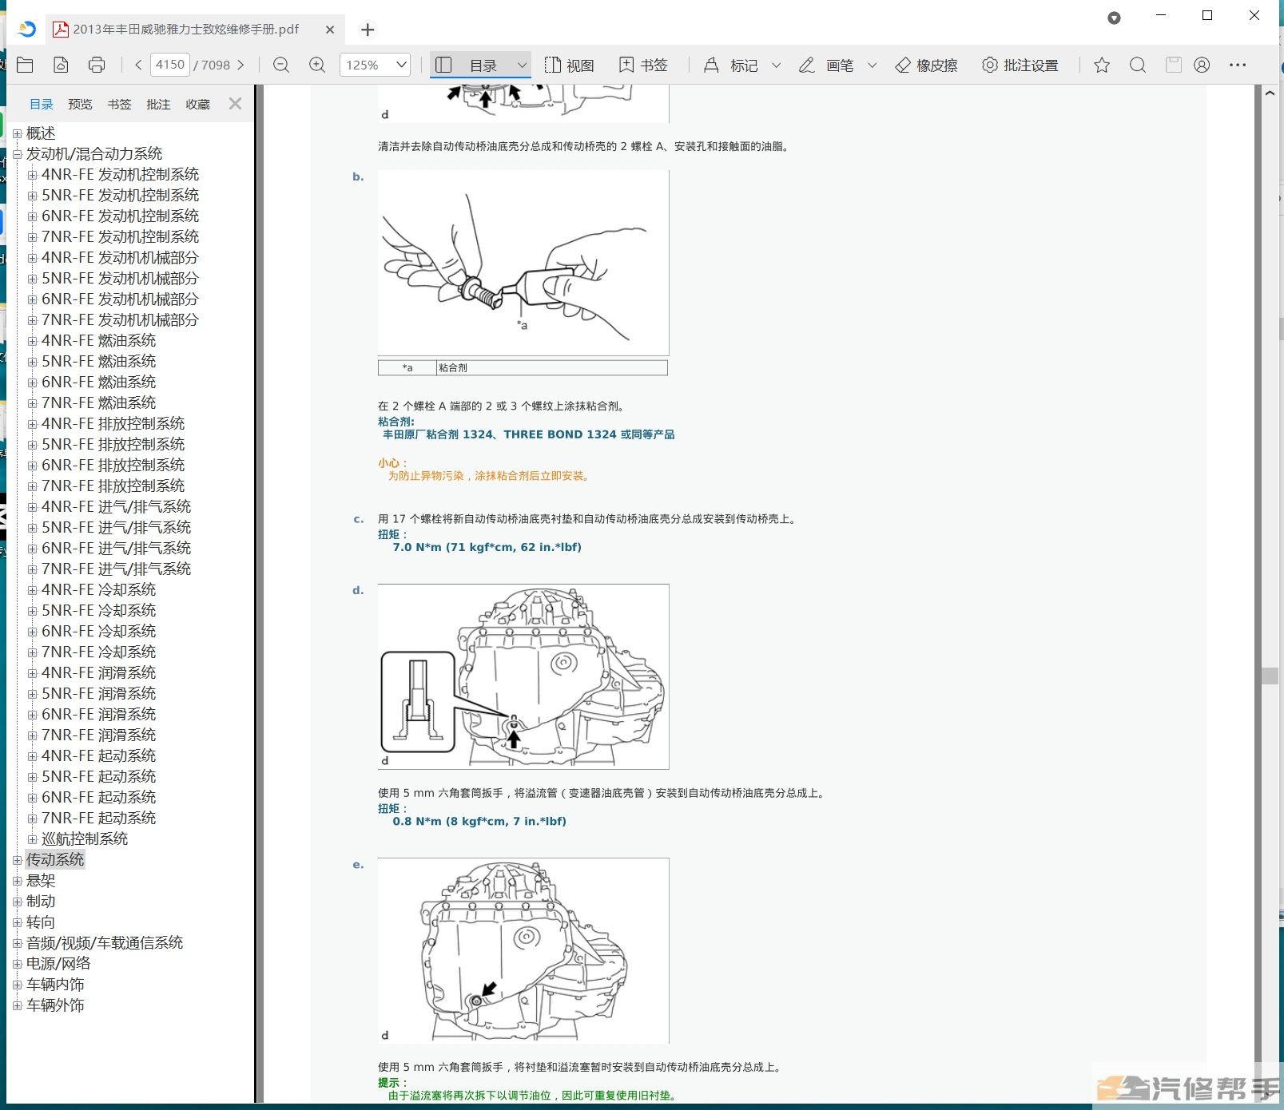Click the favorite star icon
1284x1110 pixels.
coord(1102,65)
